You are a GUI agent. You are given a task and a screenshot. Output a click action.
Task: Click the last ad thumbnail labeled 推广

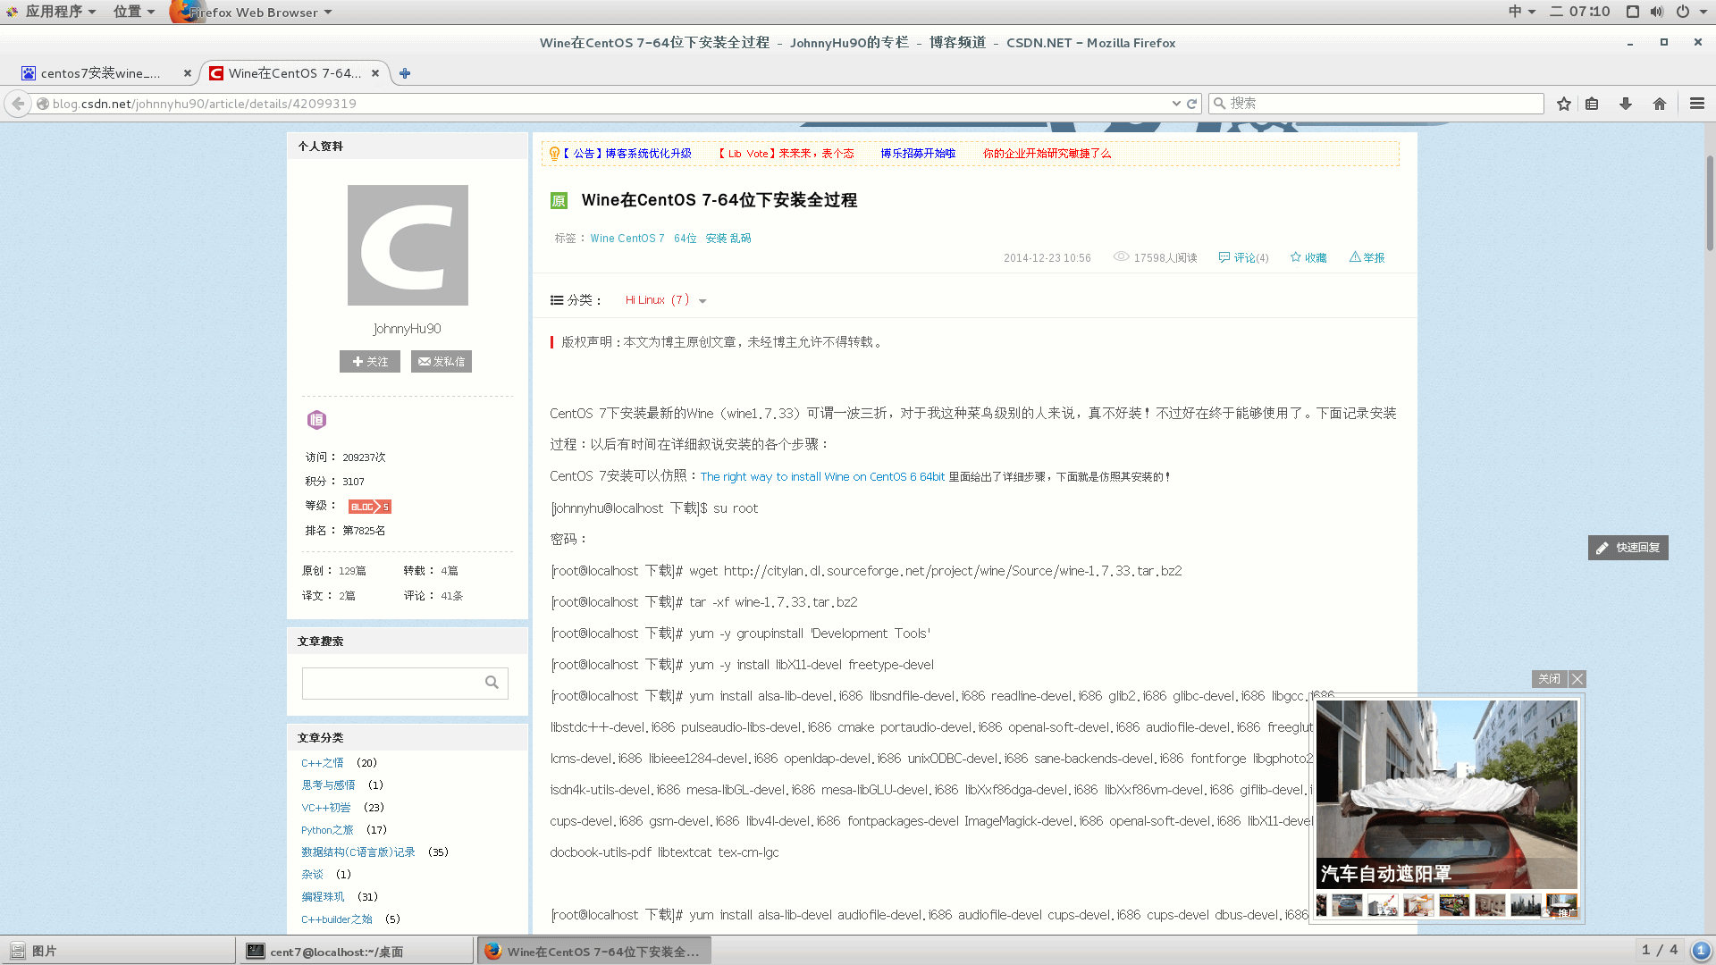tap(1561, 905)
